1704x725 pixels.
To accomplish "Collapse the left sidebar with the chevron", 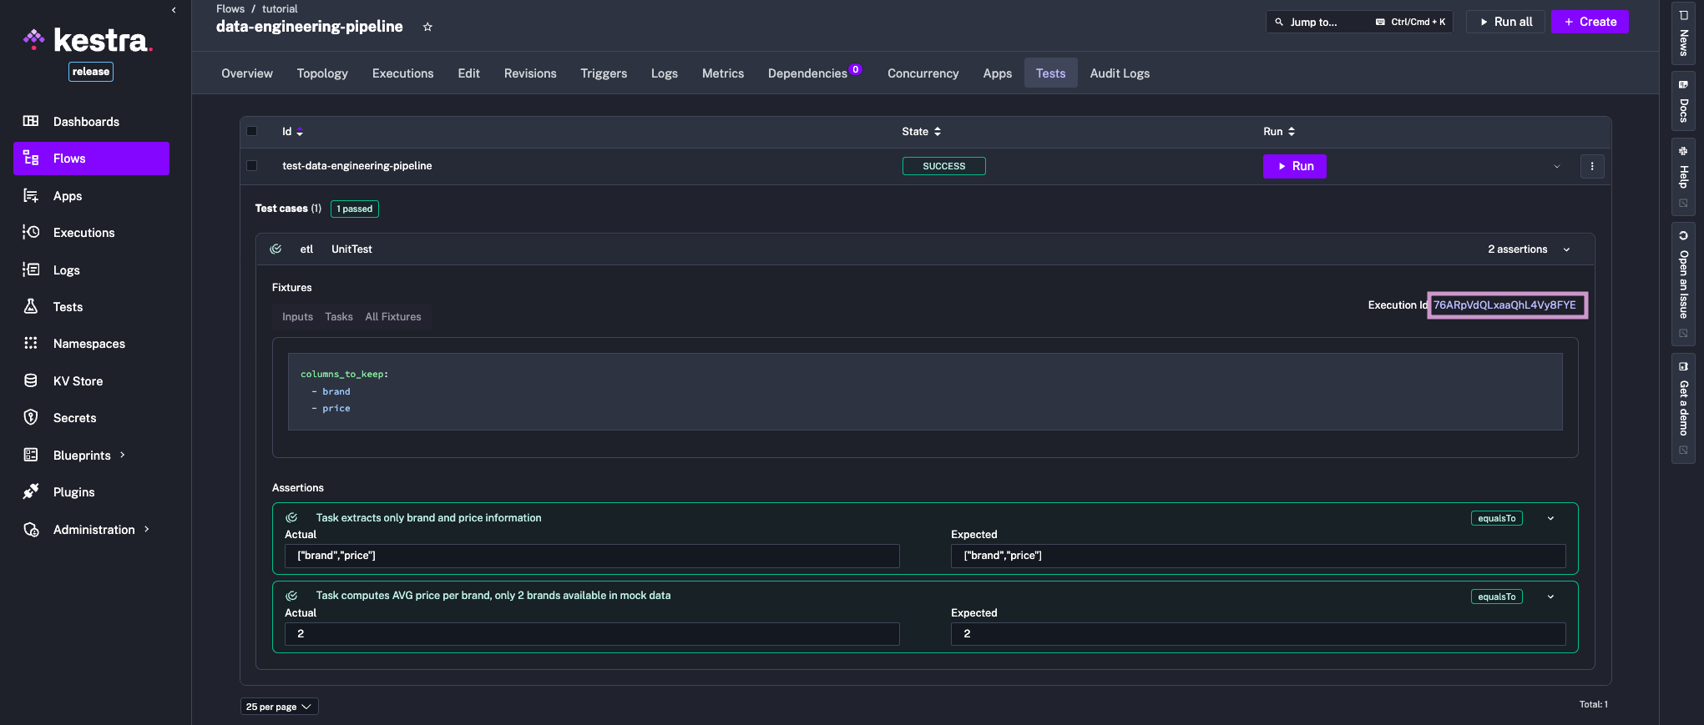I will click(x=174, y=10).
